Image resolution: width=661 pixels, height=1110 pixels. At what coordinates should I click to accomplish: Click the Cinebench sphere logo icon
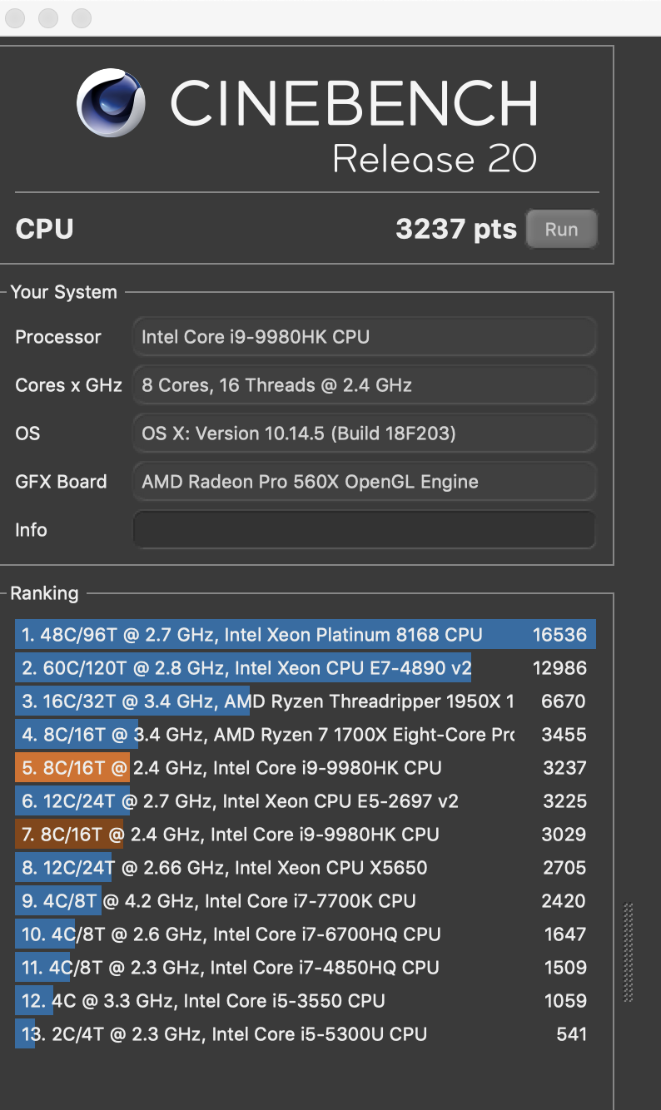pos(111,103)
